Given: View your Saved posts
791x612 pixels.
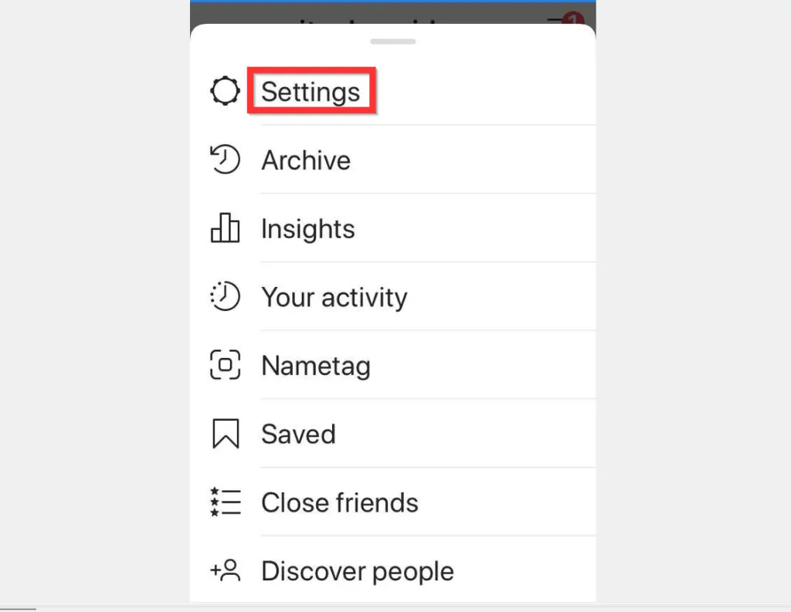Looking at the screenshot, I should point(298,434).
